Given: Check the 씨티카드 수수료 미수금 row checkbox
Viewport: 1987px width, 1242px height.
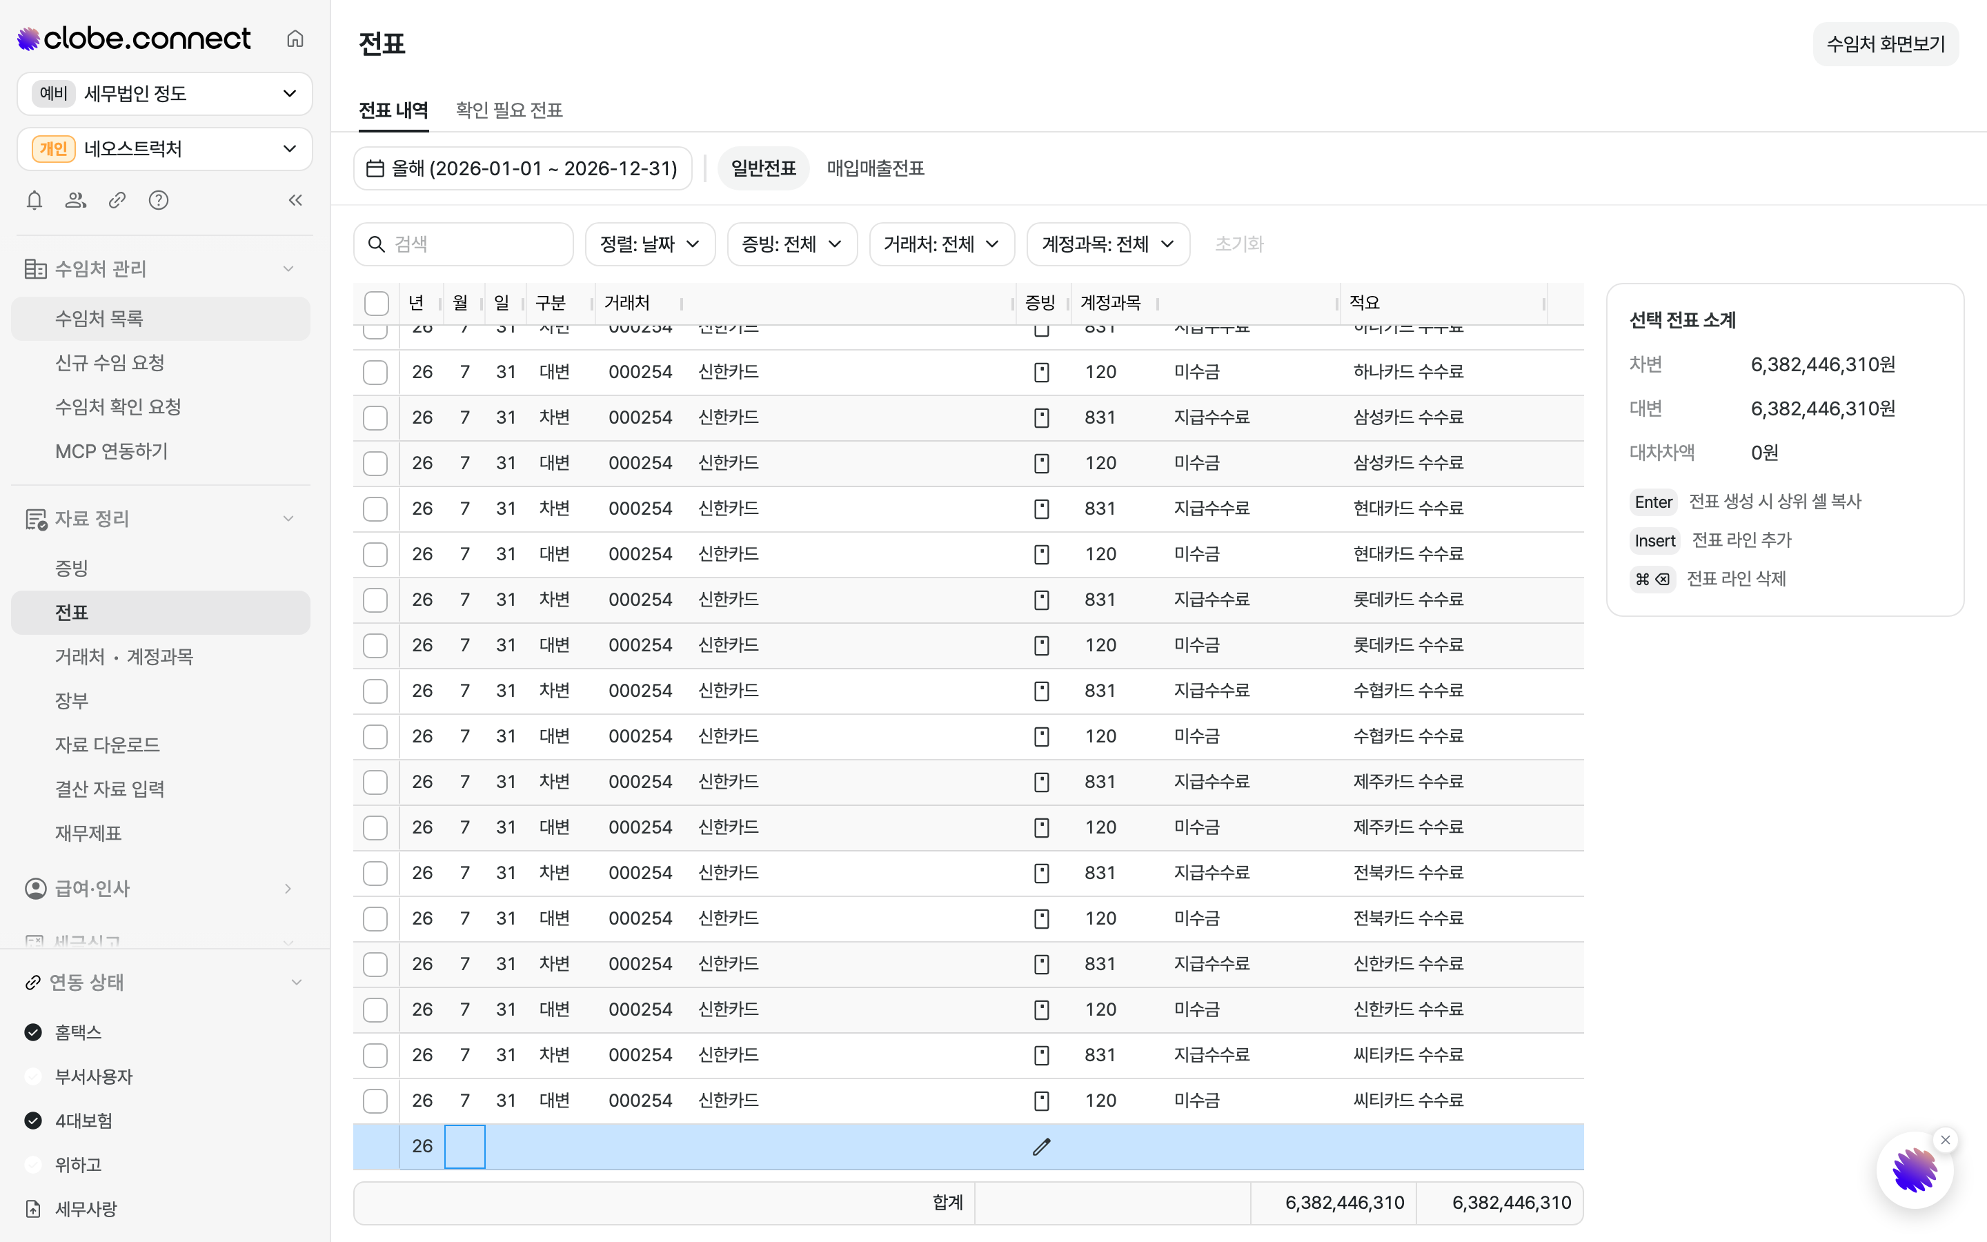Looking at the screenshot, I should point(375,1101).
